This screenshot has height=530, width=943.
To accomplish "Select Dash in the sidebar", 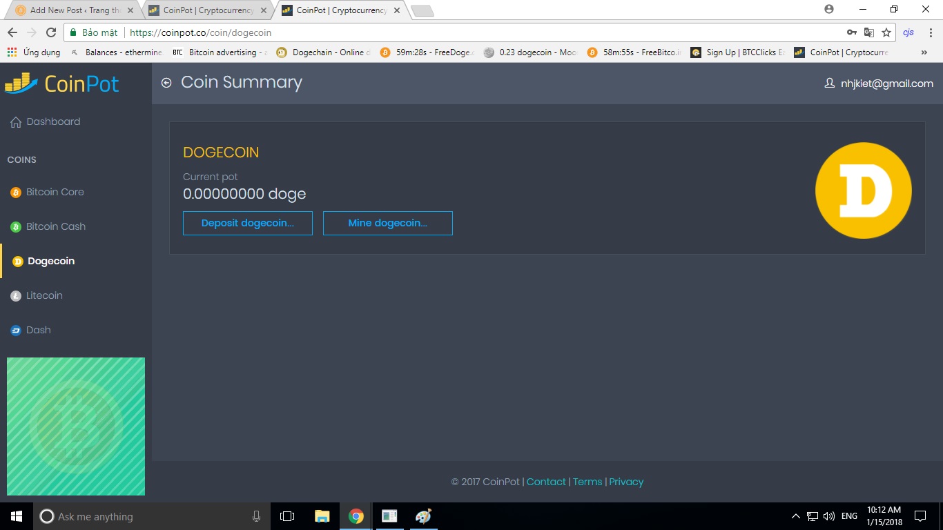I will (30, 330).
